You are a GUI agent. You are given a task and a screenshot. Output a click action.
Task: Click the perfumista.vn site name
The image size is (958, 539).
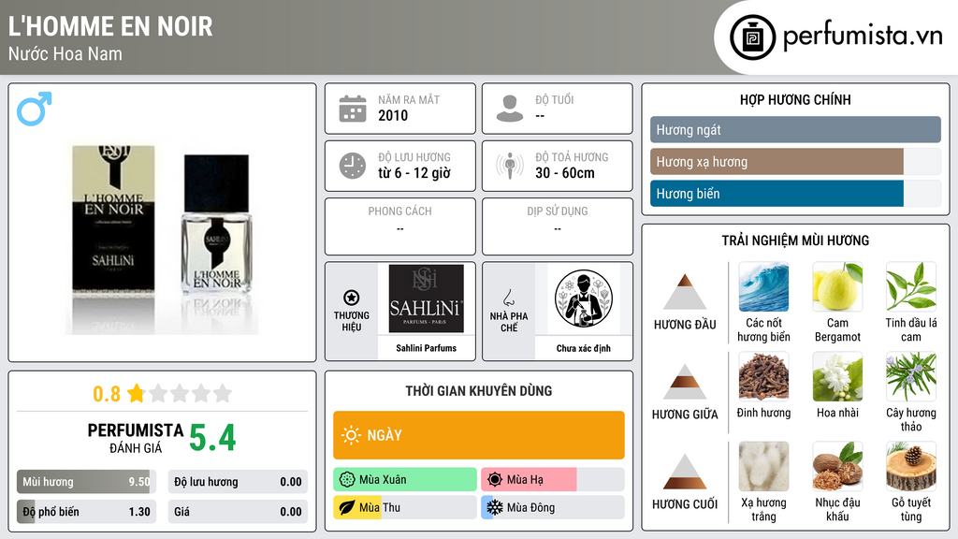pos(863,36)
